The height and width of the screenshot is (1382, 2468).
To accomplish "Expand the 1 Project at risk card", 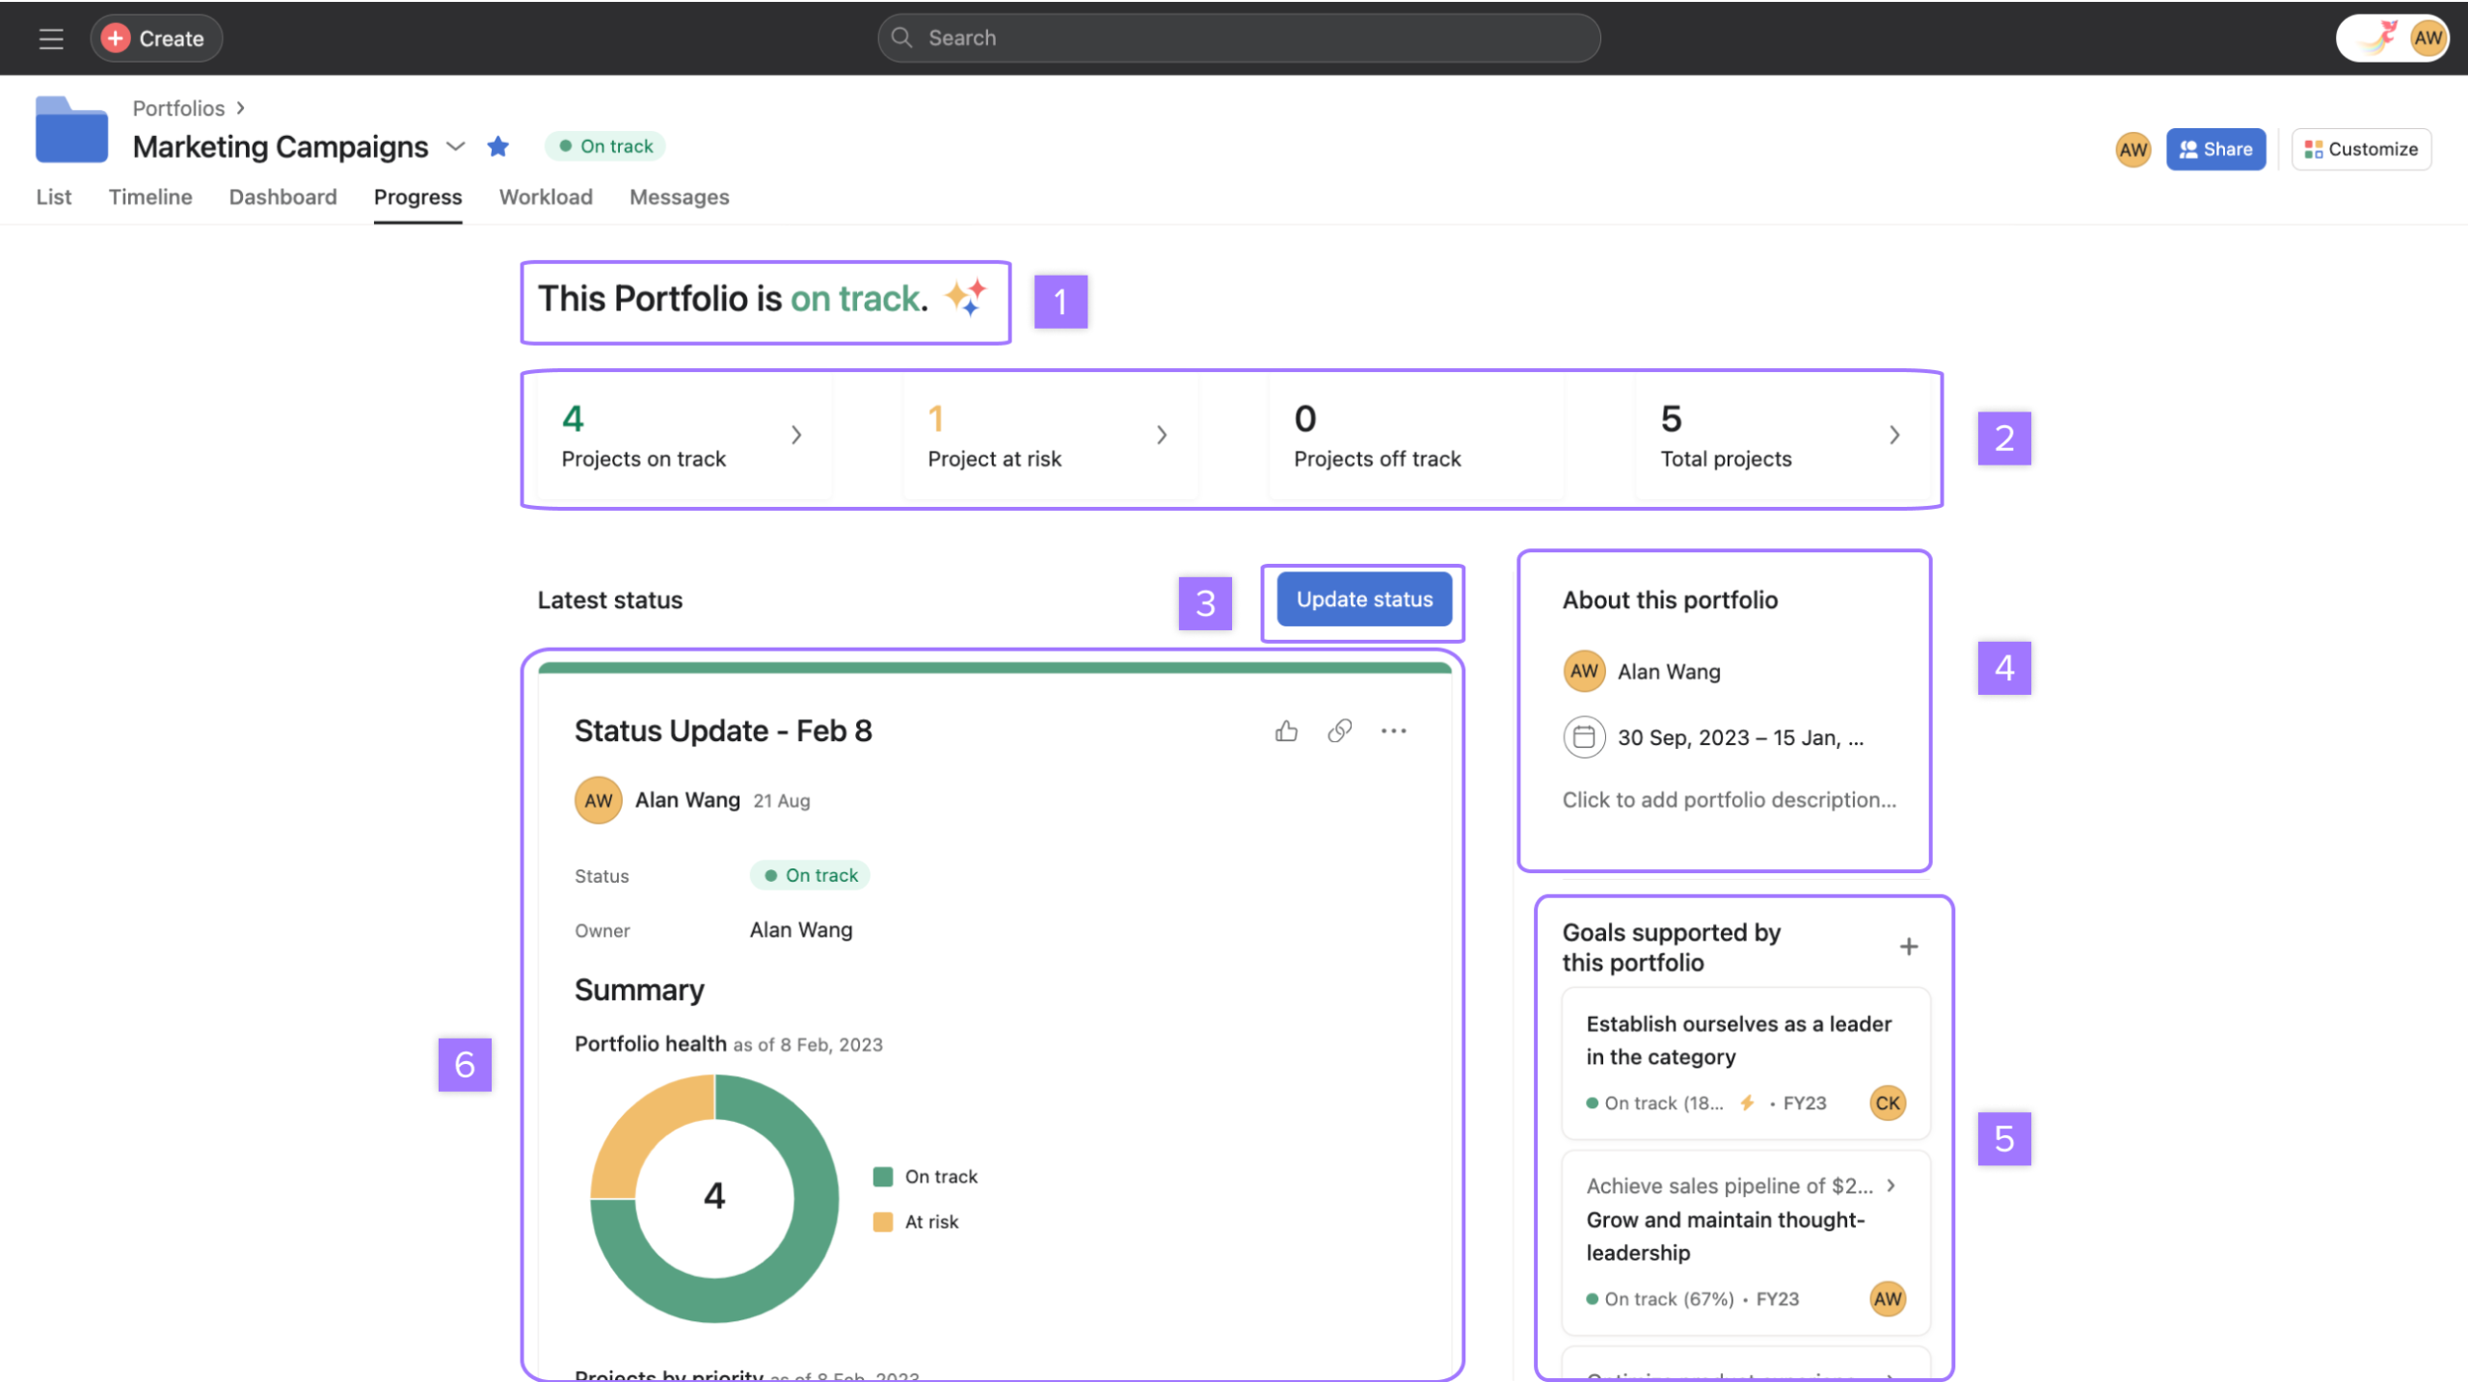I will (1162, 436).
